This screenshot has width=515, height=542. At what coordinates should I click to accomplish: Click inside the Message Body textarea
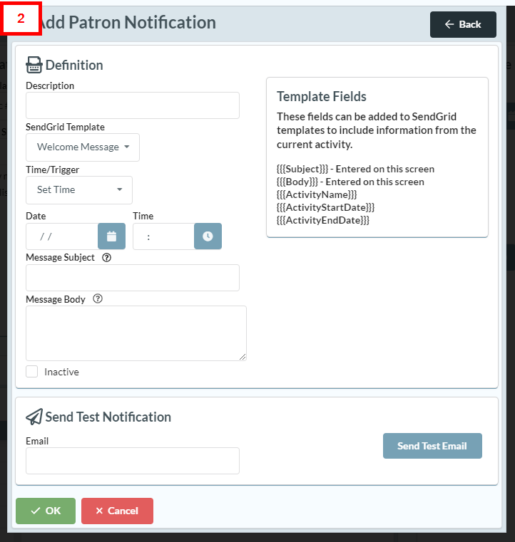136,333
